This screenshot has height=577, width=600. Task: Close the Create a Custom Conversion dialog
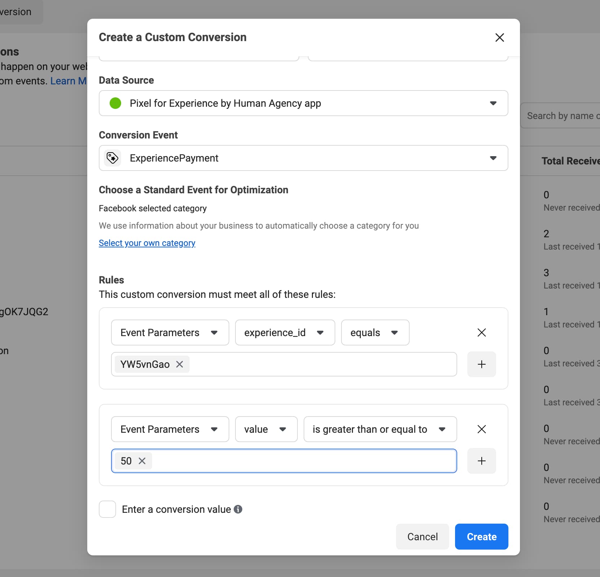point(499,38)
